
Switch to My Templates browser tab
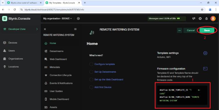pyautogui.click(x=62, y=3)
